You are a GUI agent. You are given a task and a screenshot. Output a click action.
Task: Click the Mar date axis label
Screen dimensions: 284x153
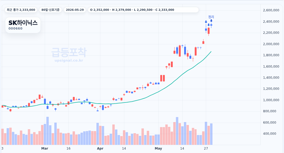click(x=45, y=149)
